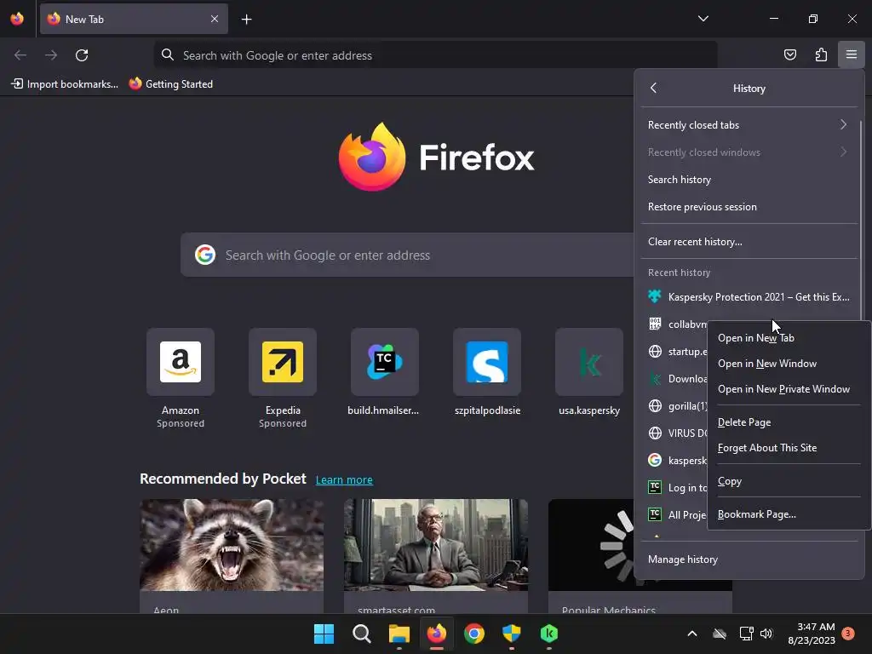Focus the Google search box on page
Viewport: 872px width, 654px height.
point(406,255)
